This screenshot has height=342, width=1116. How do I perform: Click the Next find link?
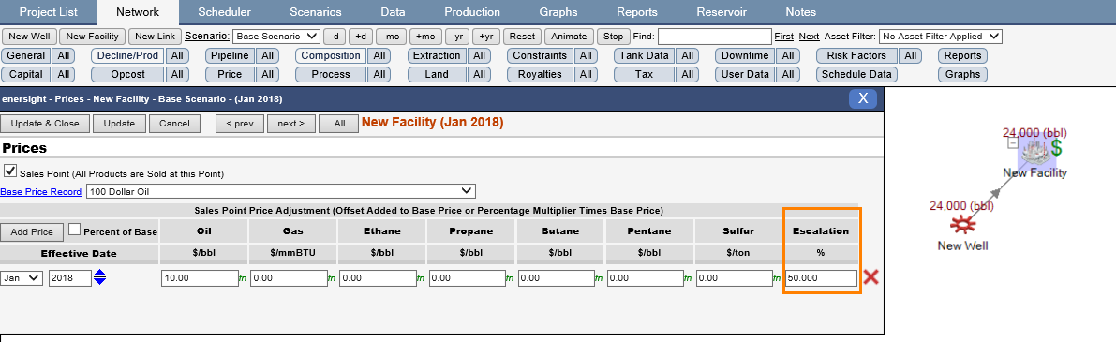(809, 37)
